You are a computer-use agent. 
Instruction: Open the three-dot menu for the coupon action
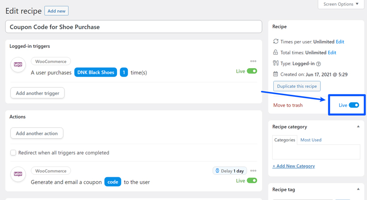[x=253, y=171]
